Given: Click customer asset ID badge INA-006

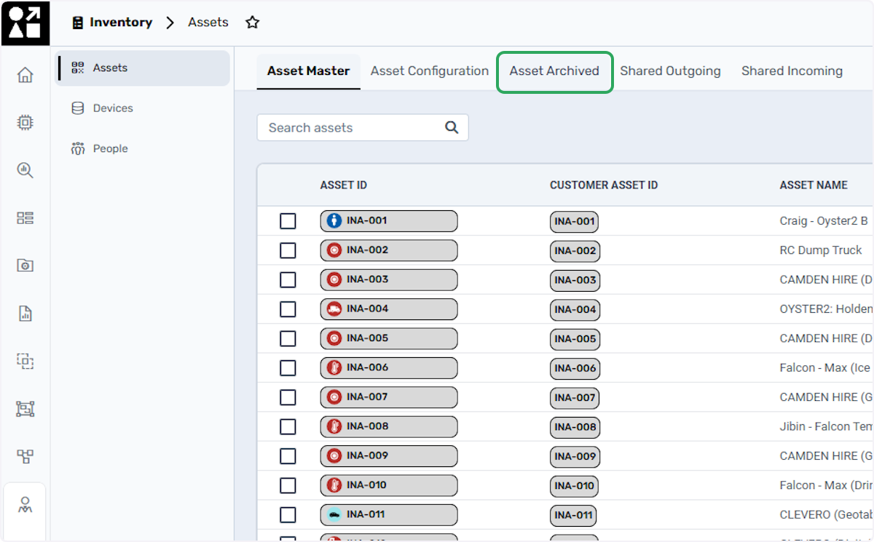Looking at the screenshot, I should pos(575,368).
